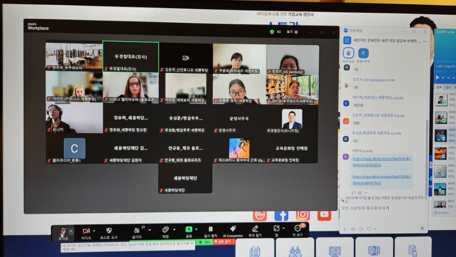Select track 0001 thumbnail in audio player
This screenshot has width=456, height=257.
point(441,100)
